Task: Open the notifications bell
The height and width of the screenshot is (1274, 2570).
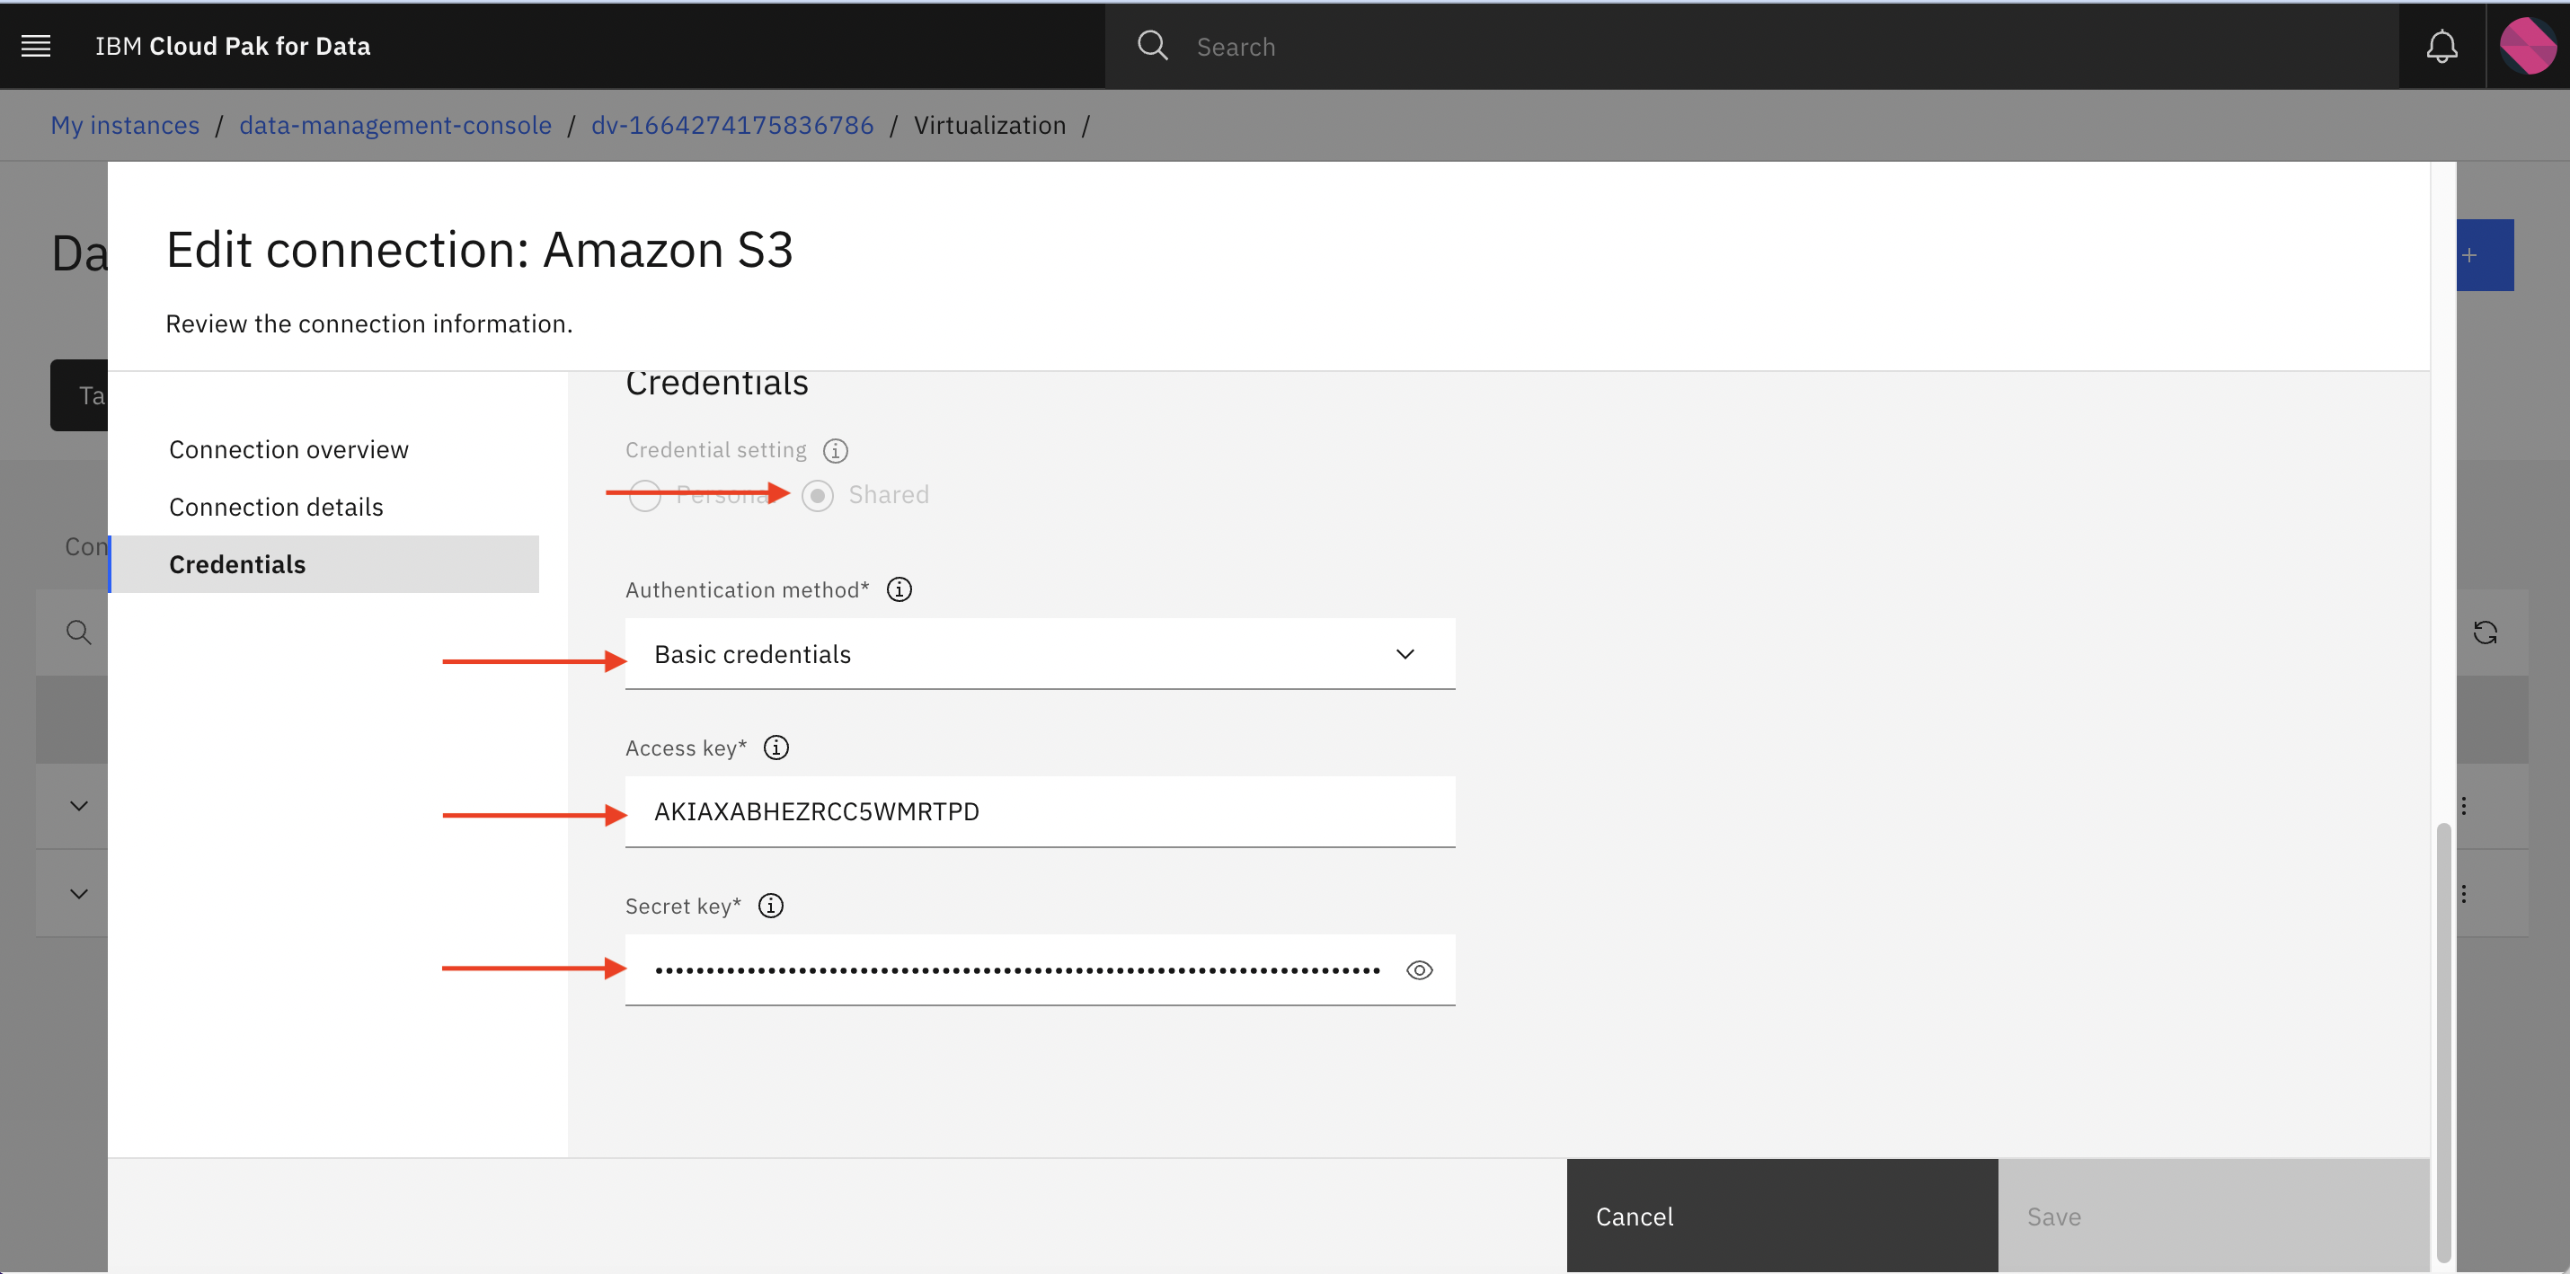Action: pyautogui.click(x=2441, y=46)
